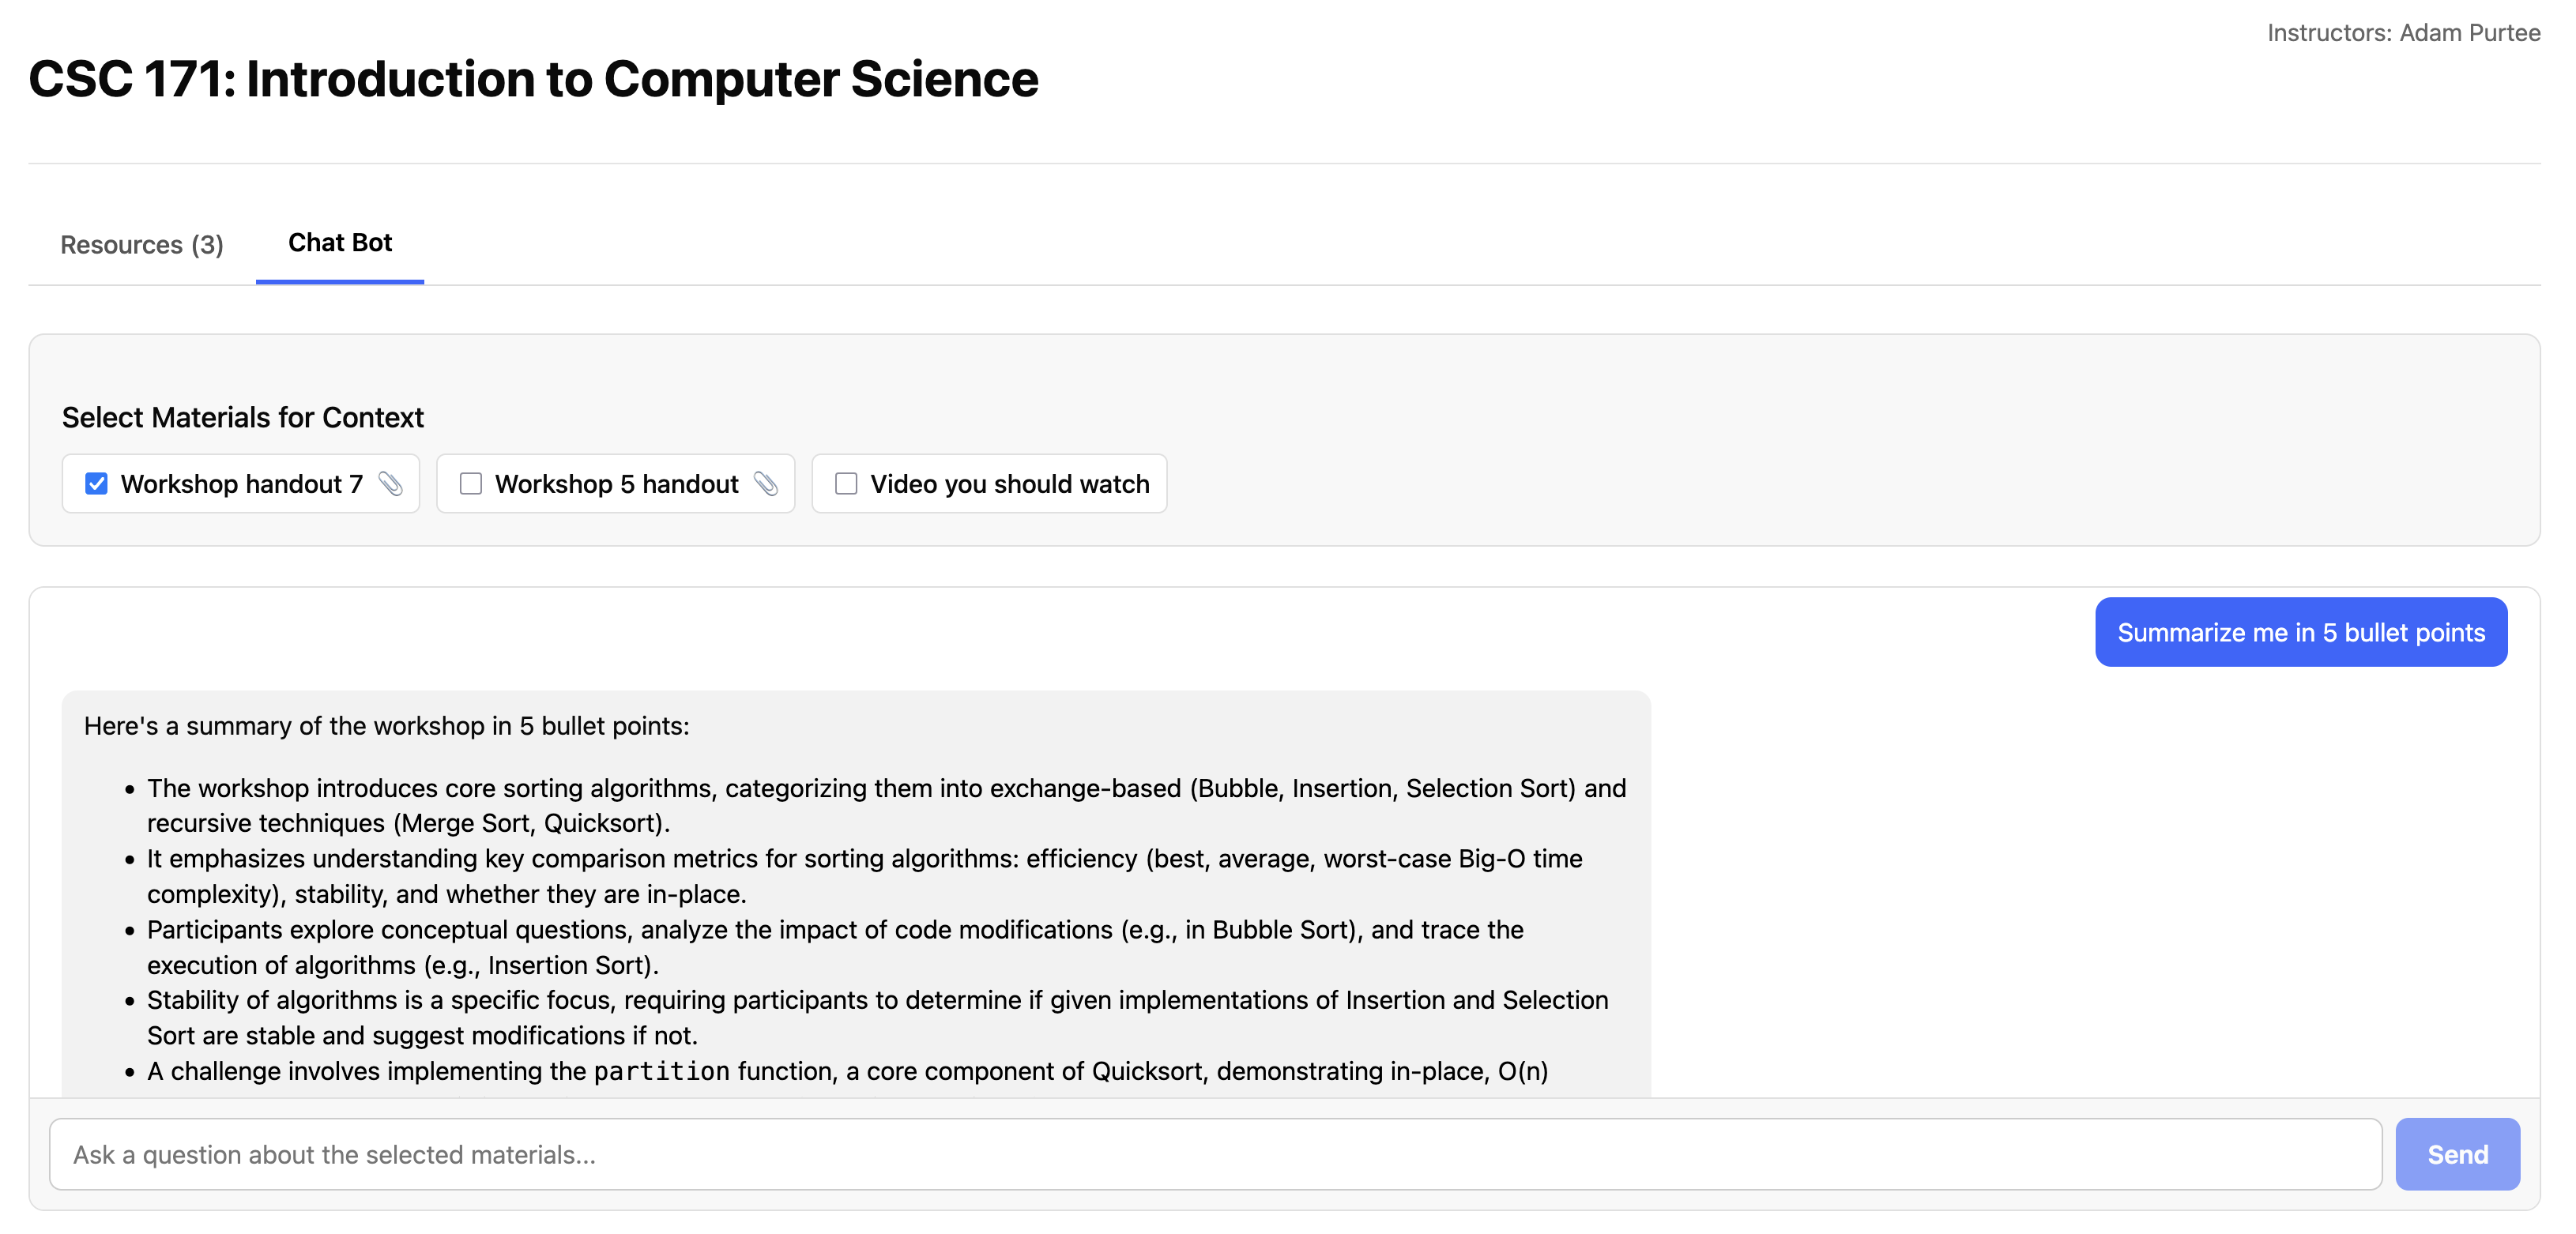Click the Summarize me in 5 bullet points message

point(2300,632)
